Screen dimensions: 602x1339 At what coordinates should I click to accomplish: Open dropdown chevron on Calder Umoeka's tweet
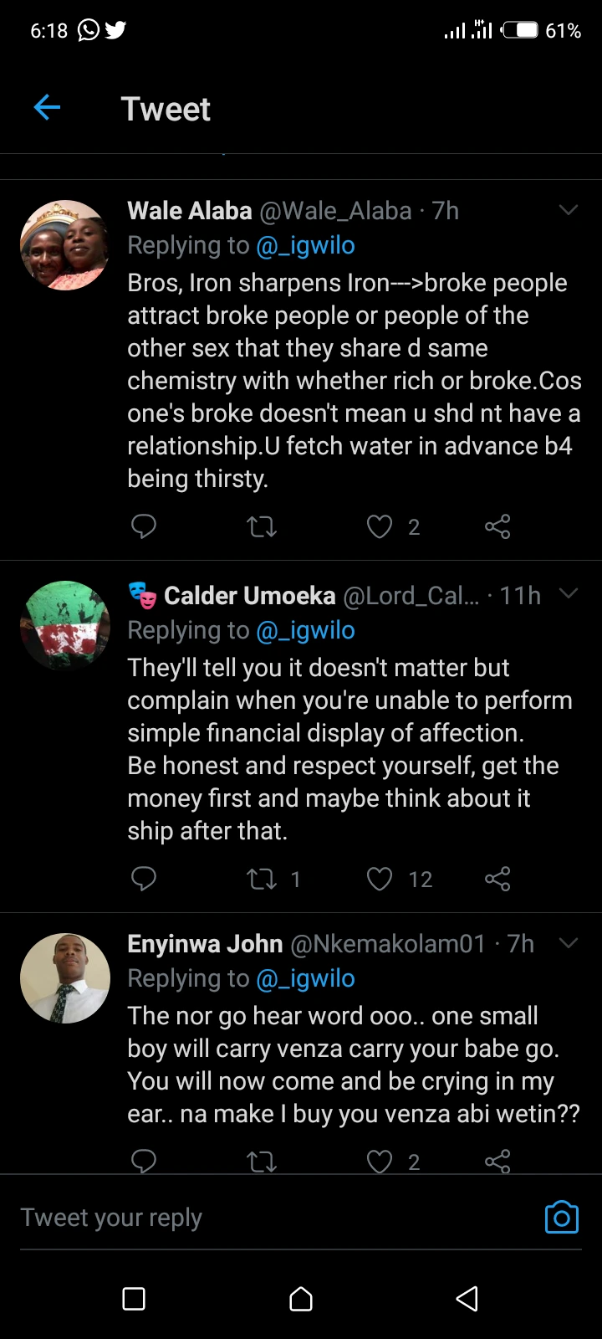(x=569, y=594)
